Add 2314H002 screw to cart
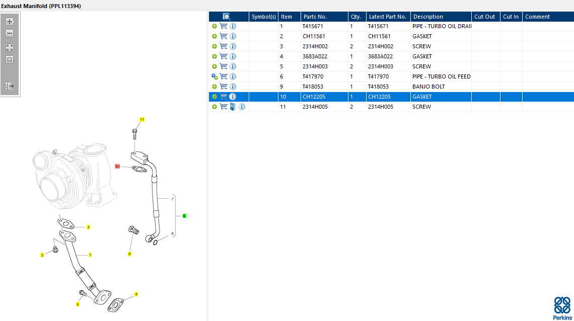 pyautogui.click(x=223, y=46)
